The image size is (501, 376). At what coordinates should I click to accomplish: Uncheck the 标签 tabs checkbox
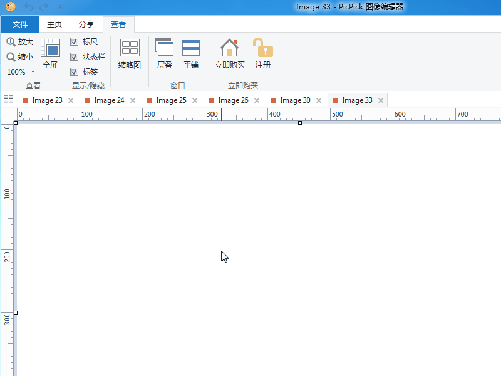(75, 71)
